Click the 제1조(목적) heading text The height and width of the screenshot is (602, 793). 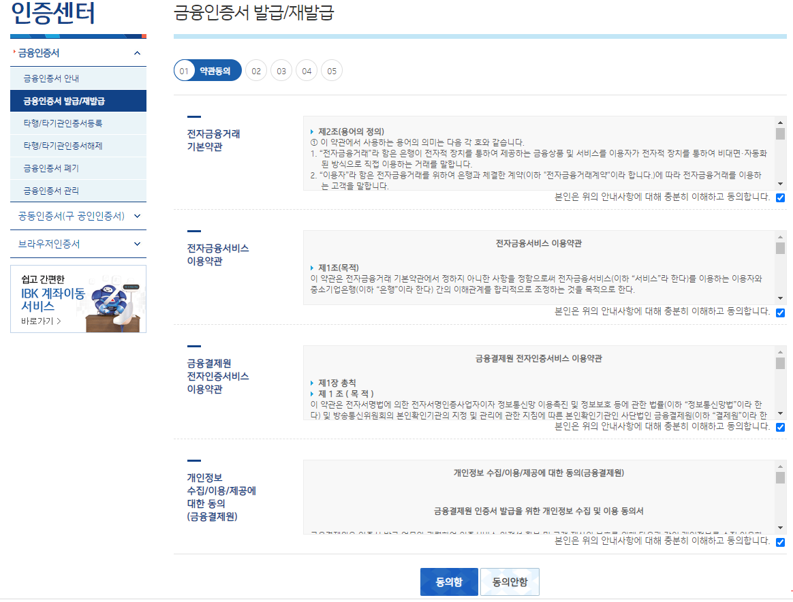pyautogui.click(x=339, y=268)
